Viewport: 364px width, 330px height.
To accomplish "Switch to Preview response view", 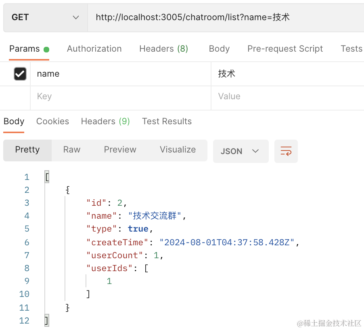I will pos(120,150).
